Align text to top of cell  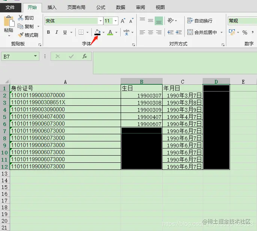(142, 19)
